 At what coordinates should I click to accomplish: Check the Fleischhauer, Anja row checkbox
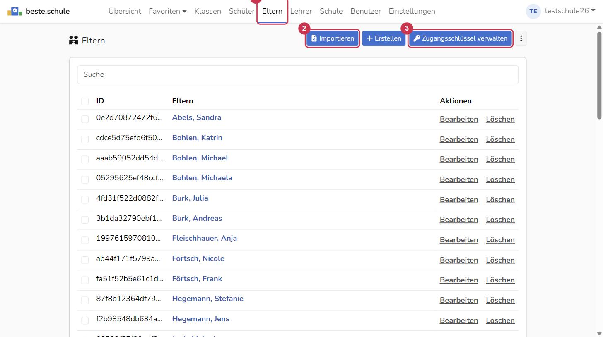coord(85,240)
